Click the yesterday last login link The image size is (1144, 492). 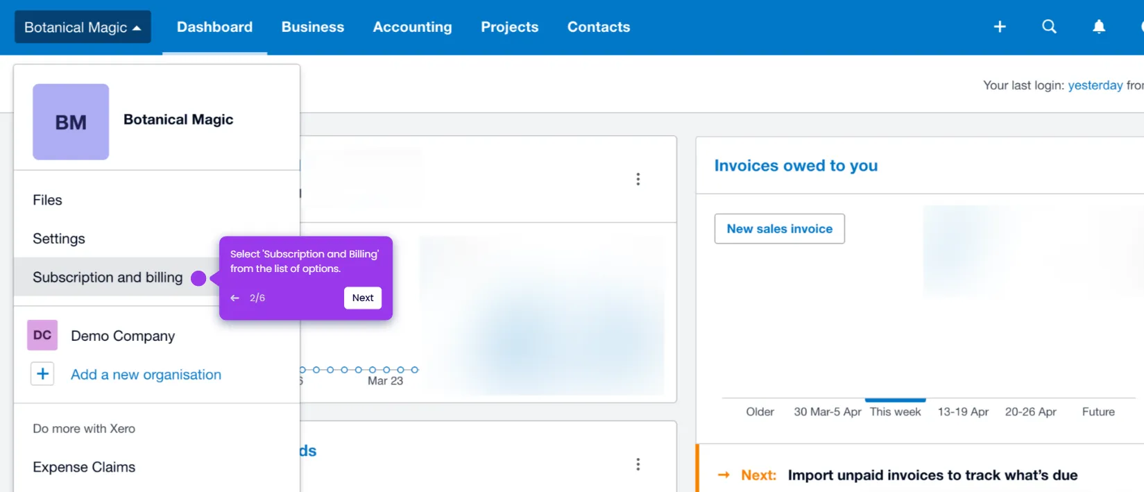pos(1095,85)
